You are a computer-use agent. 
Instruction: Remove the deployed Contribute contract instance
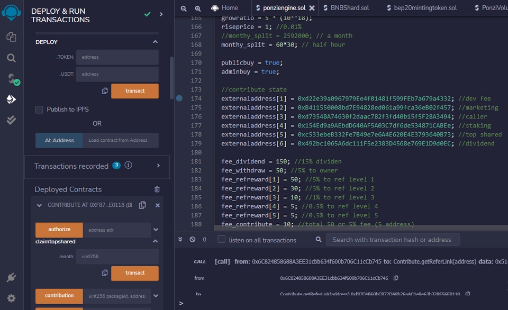coord(158,205)
